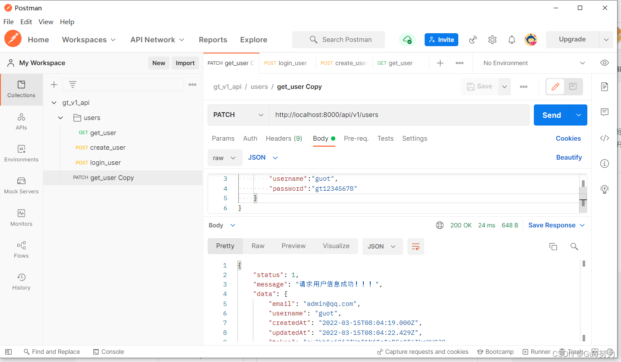Open related collections lightbulb icon
621x362 pixels.
coord(605,189)
